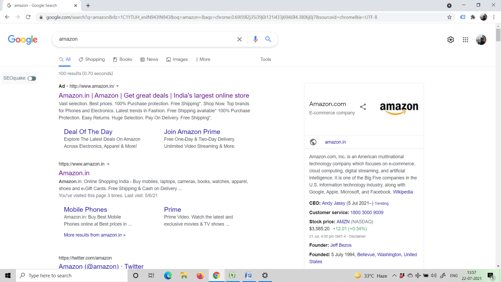Expand arrow beside https://www.amazon.in result

108,164
